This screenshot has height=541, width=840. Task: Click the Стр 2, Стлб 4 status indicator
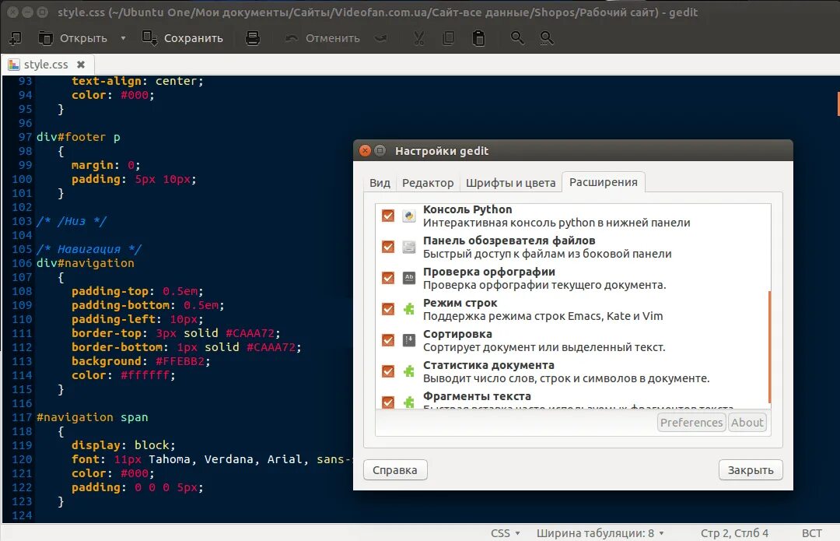(x=734, y=532)
